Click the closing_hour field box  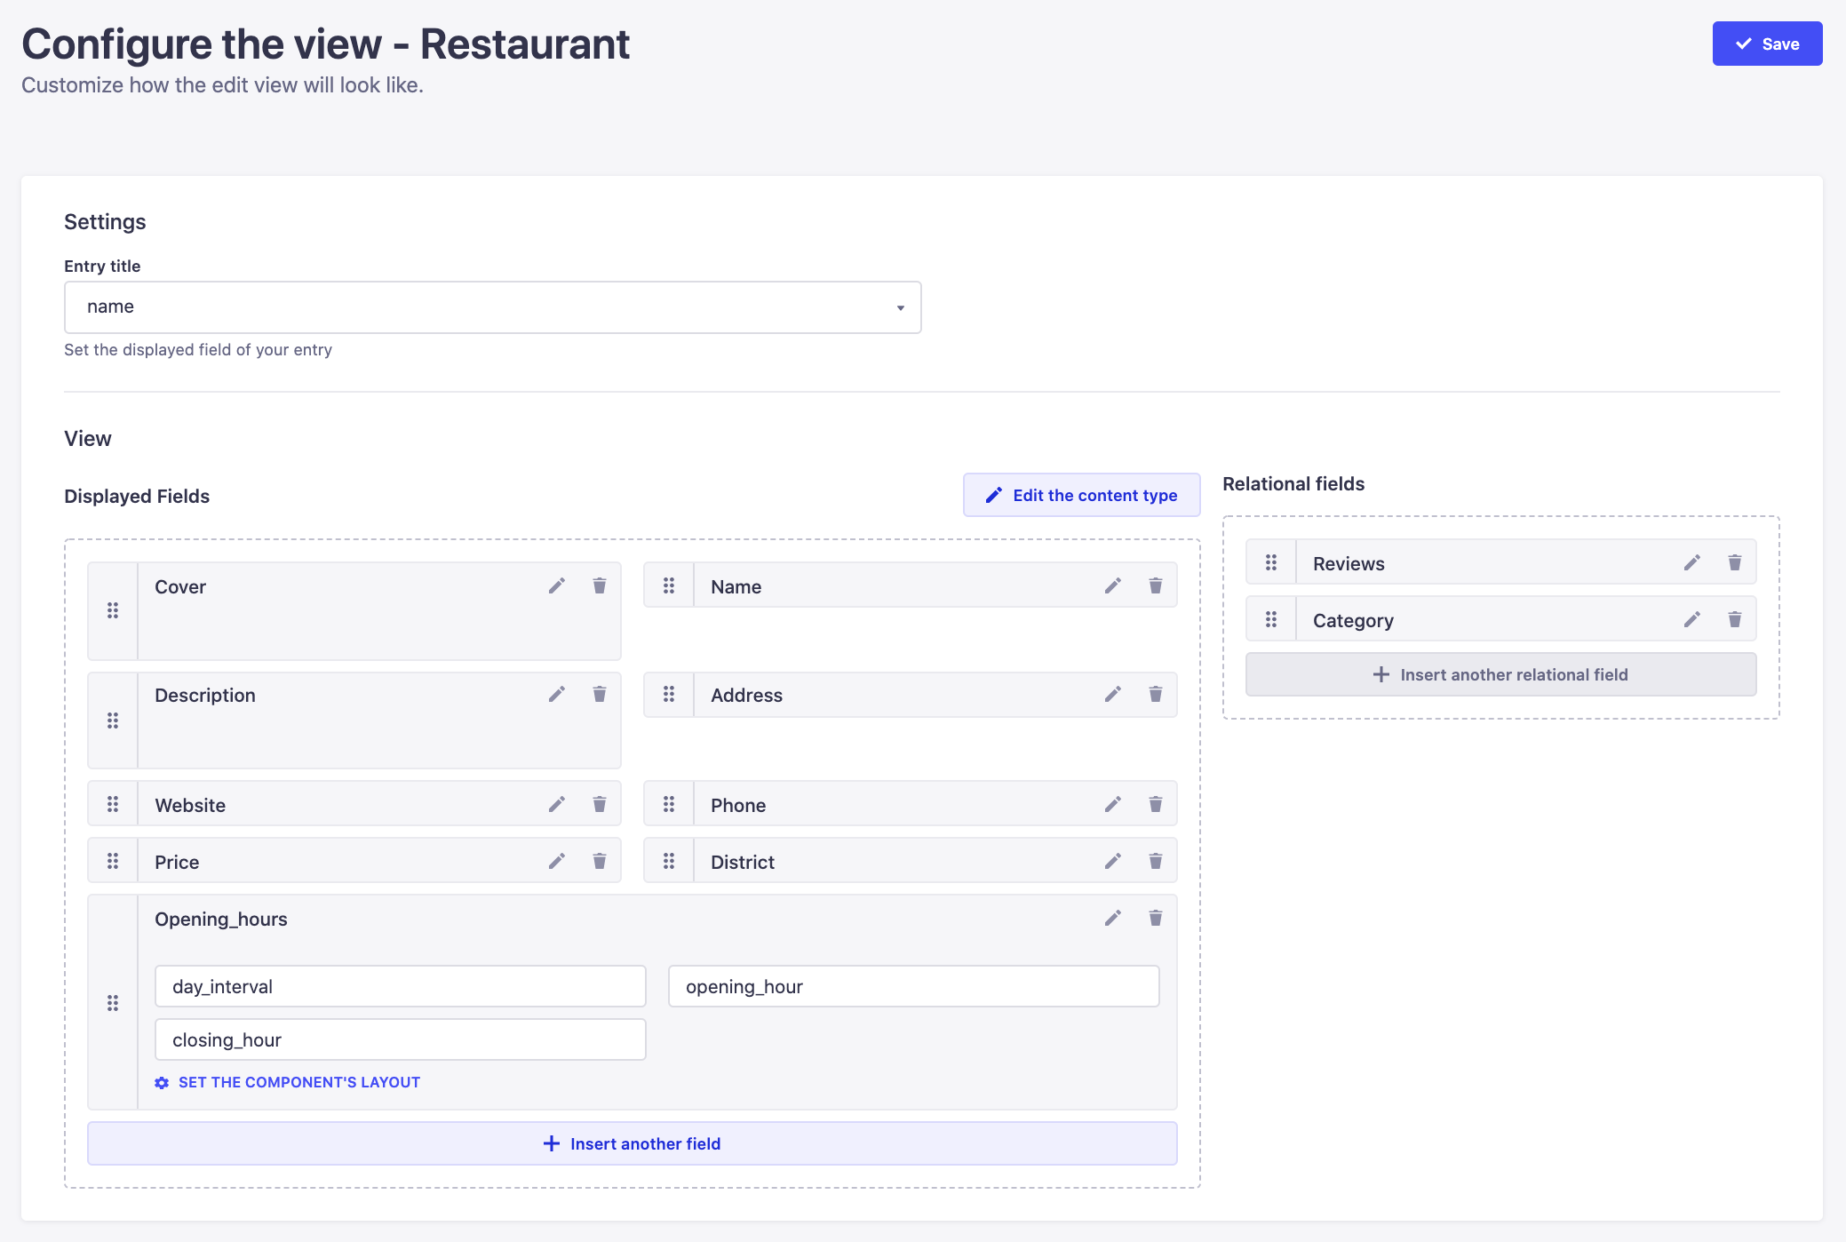tap(400, 1039)
